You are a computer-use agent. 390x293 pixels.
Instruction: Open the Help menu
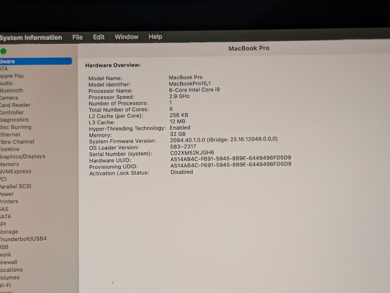click(155, 37)
